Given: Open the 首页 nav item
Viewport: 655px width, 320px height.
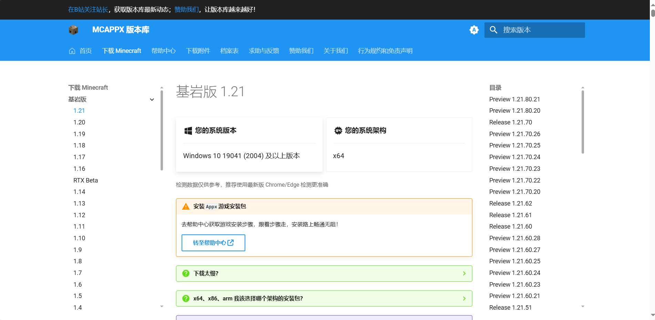Looking at the screenshot, I should 85,51.
